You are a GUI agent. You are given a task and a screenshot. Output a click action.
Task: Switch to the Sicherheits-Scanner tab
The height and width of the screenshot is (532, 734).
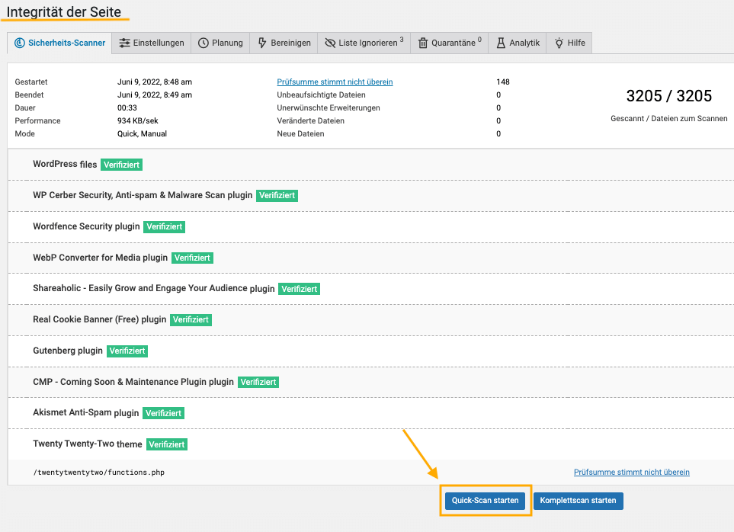coord(59,43)
